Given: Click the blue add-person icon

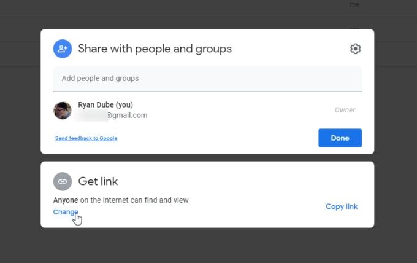Looking at the screenshot, I should pos(62,49).
